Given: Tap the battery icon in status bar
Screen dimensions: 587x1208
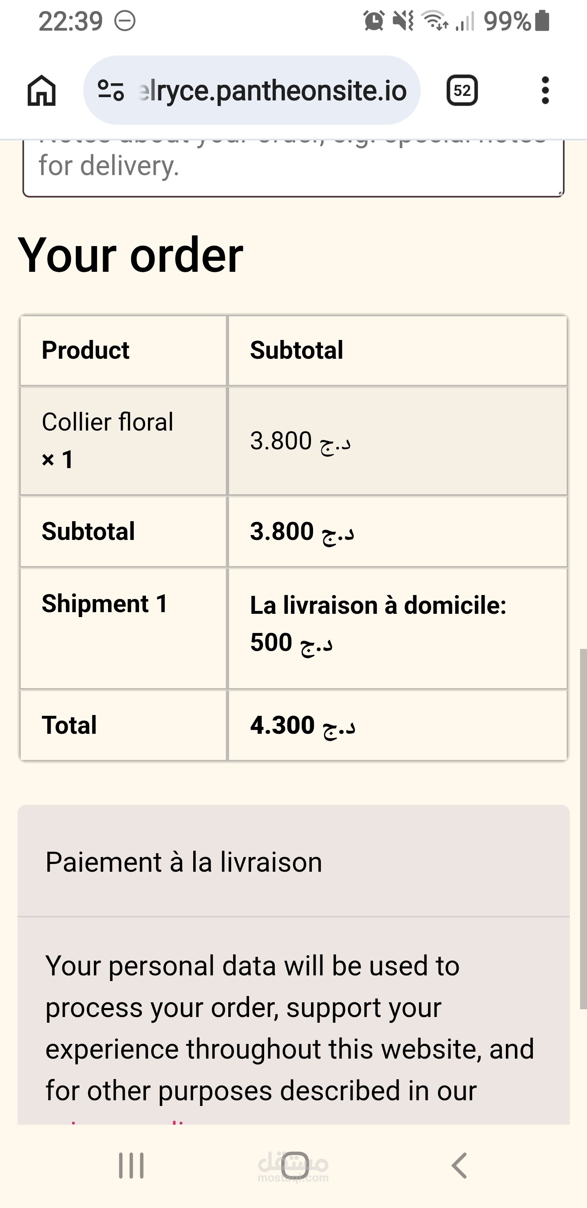Looking at the screenshot, I should point(542,21).
